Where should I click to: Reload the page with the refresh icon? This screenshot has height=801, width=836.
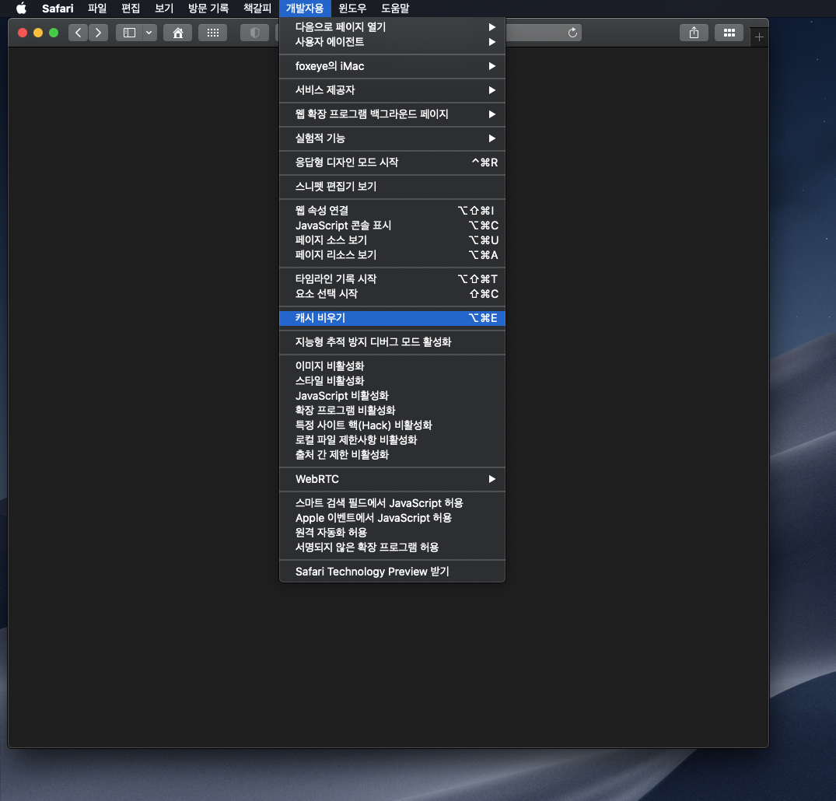572,33
